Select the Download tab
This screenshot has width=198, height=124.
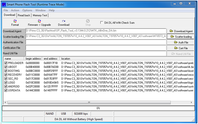click(x=9, y=15)
